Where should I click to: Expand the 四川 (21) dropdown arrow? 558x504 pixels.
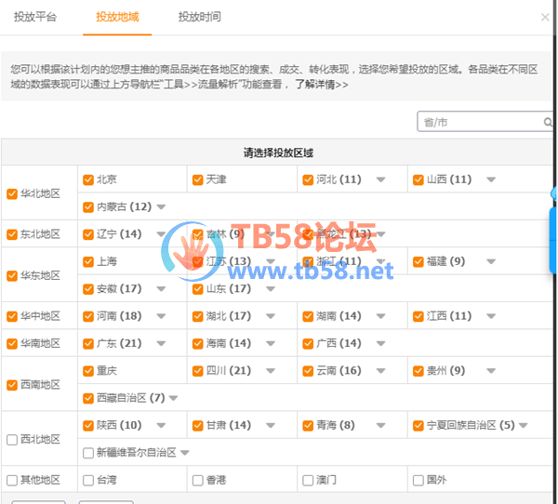[x=270, y=371]
